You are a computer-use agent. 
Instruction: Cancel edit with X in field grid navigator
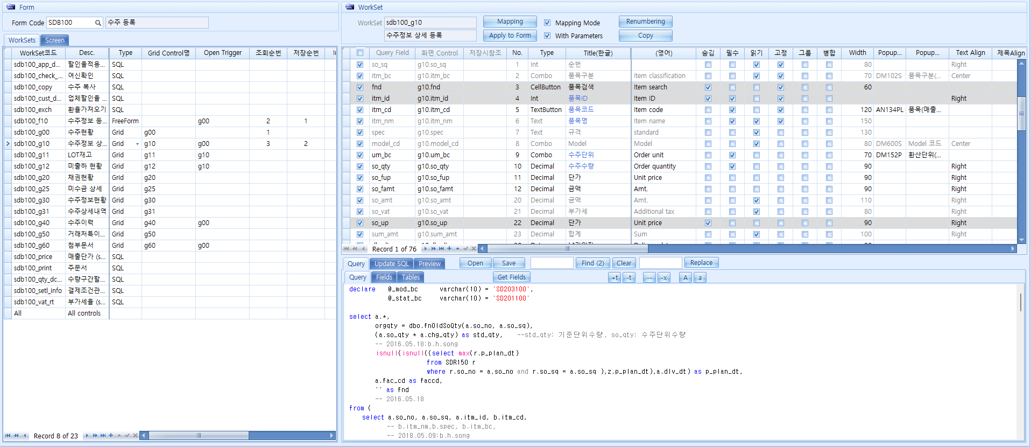coord(474,249)
